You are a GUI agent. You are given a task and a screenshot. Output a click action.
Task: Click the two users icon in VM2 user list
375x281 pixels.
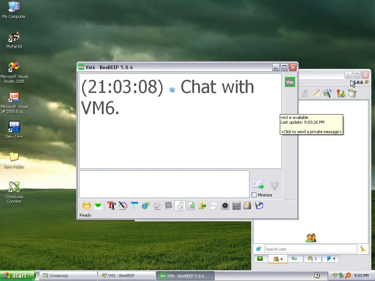[311, 238]
